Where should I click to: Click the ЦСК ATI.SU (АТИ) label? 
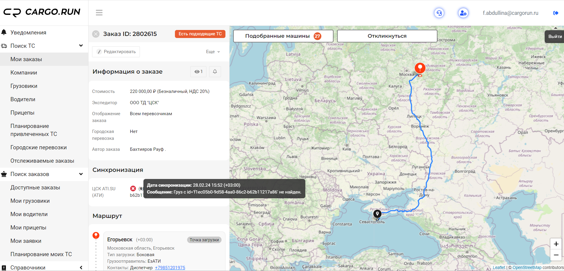pos(104,192)
